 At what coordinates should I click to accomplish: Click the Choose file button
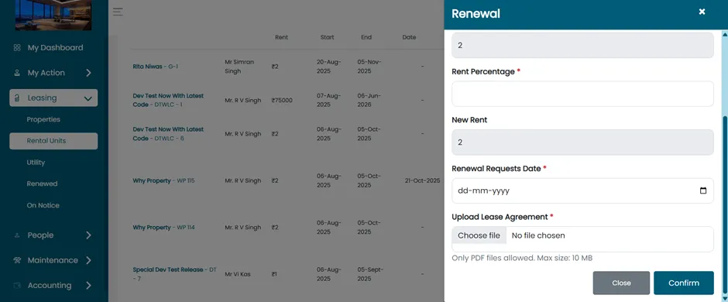coord(479,235)
